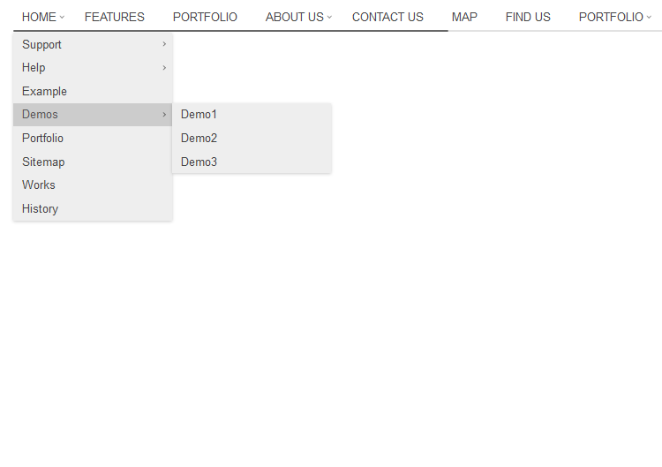Select FIND US in the top navigation

[528, 17]
